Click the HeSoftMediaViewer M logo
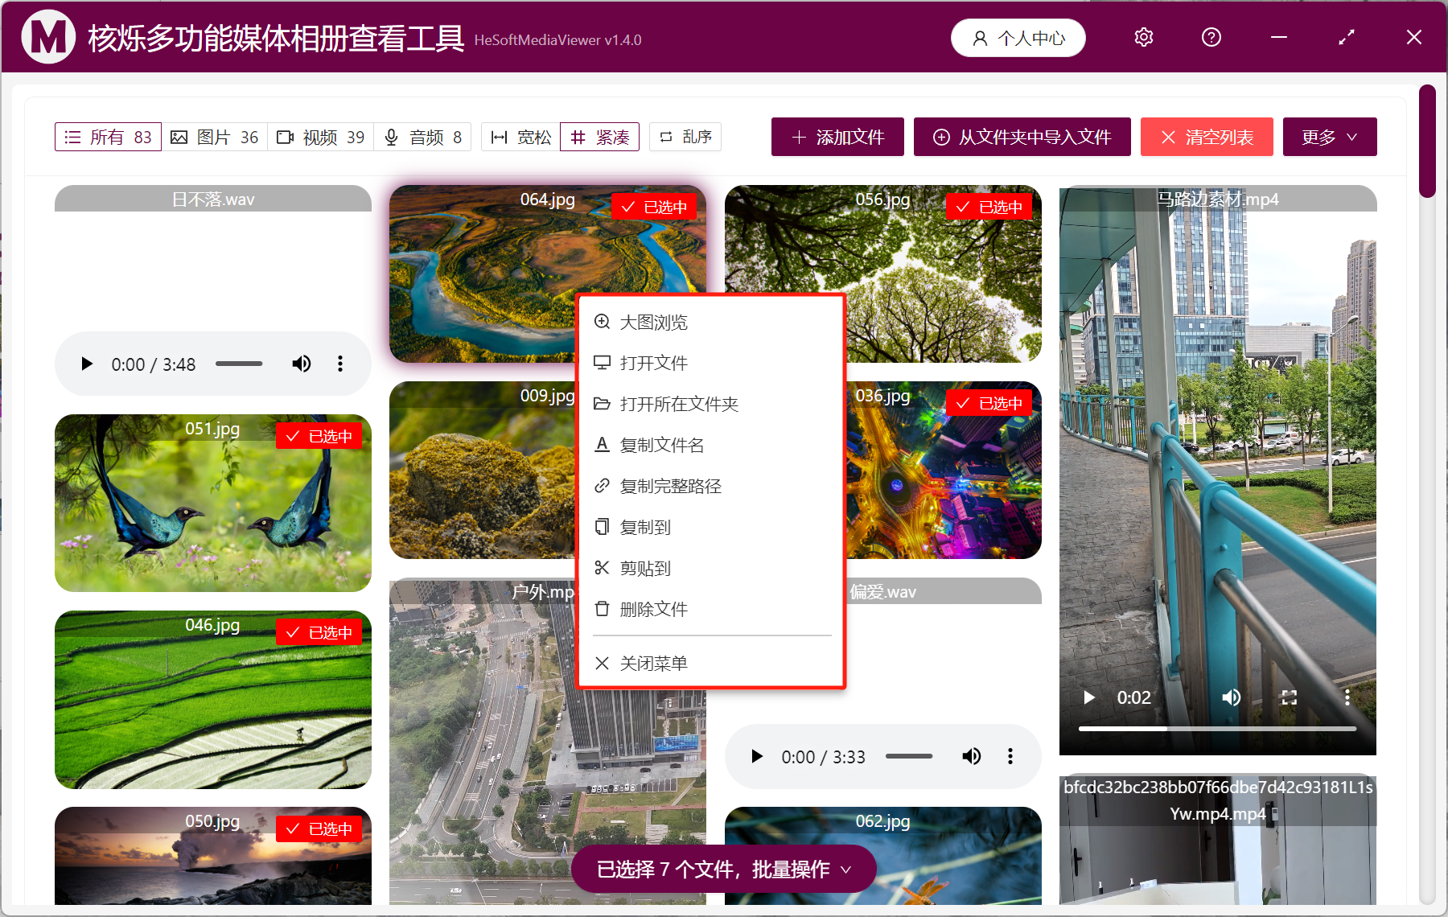This screenshot has width=1448, height=917. pos(48,37)
